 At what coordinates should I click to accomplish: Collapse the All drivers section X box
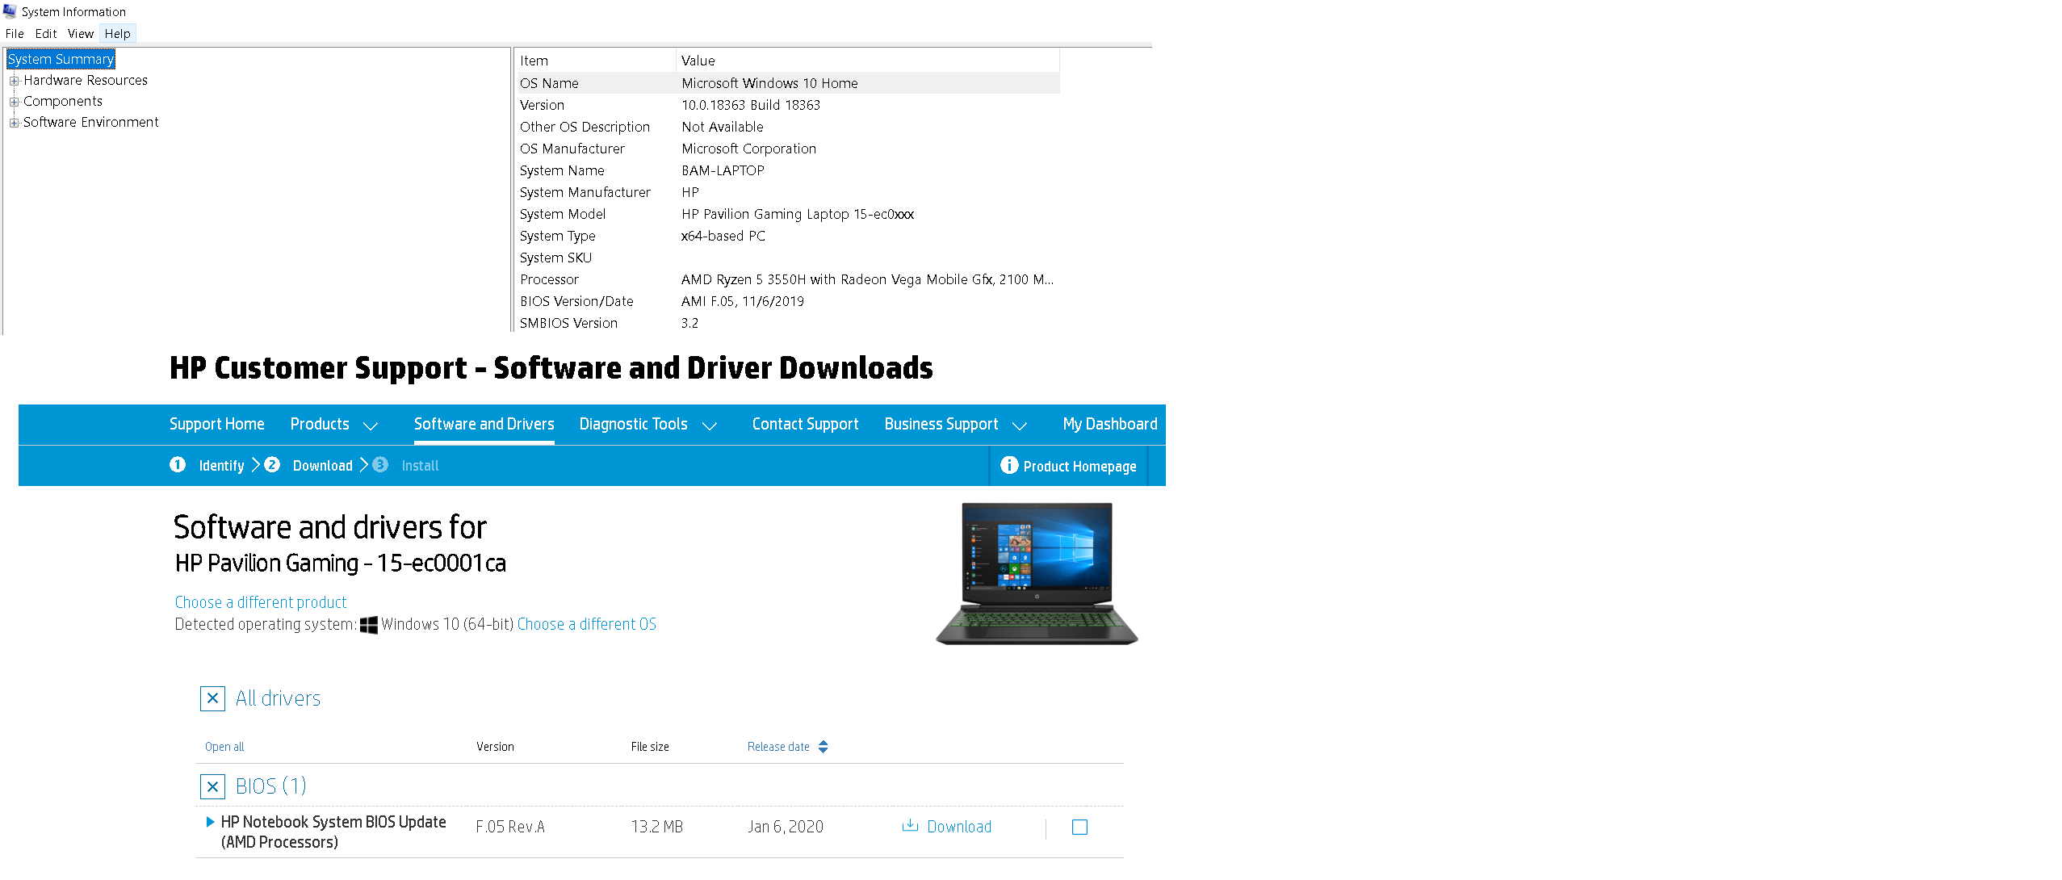click(x=212, y=698)
